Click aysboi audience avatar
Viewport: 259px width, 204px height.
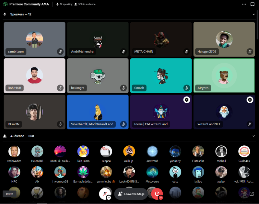pyautogui.click(x=221, y=172)
